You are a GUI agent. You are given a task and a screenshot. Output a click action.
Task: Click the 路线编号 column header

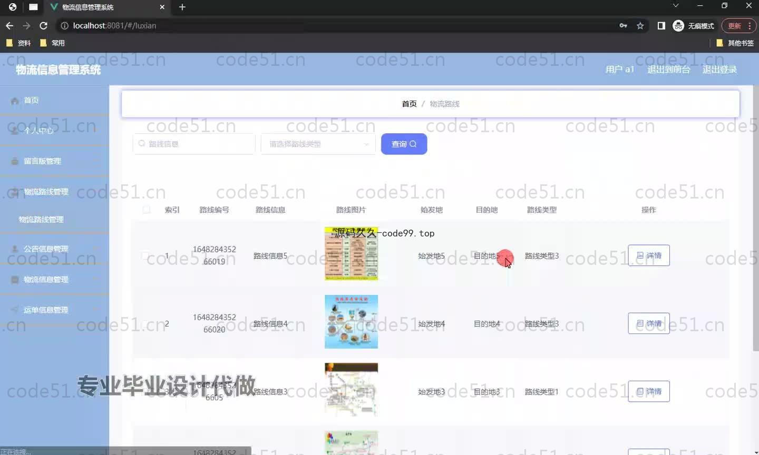(x=214, y=210)
